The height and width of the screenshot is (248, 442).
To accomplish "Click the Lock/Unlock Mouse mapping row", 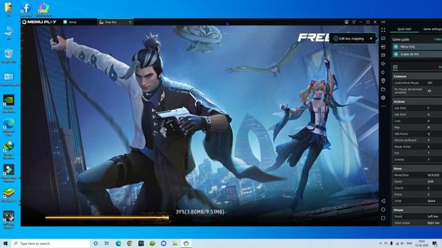I will click(x=417, y=83).
